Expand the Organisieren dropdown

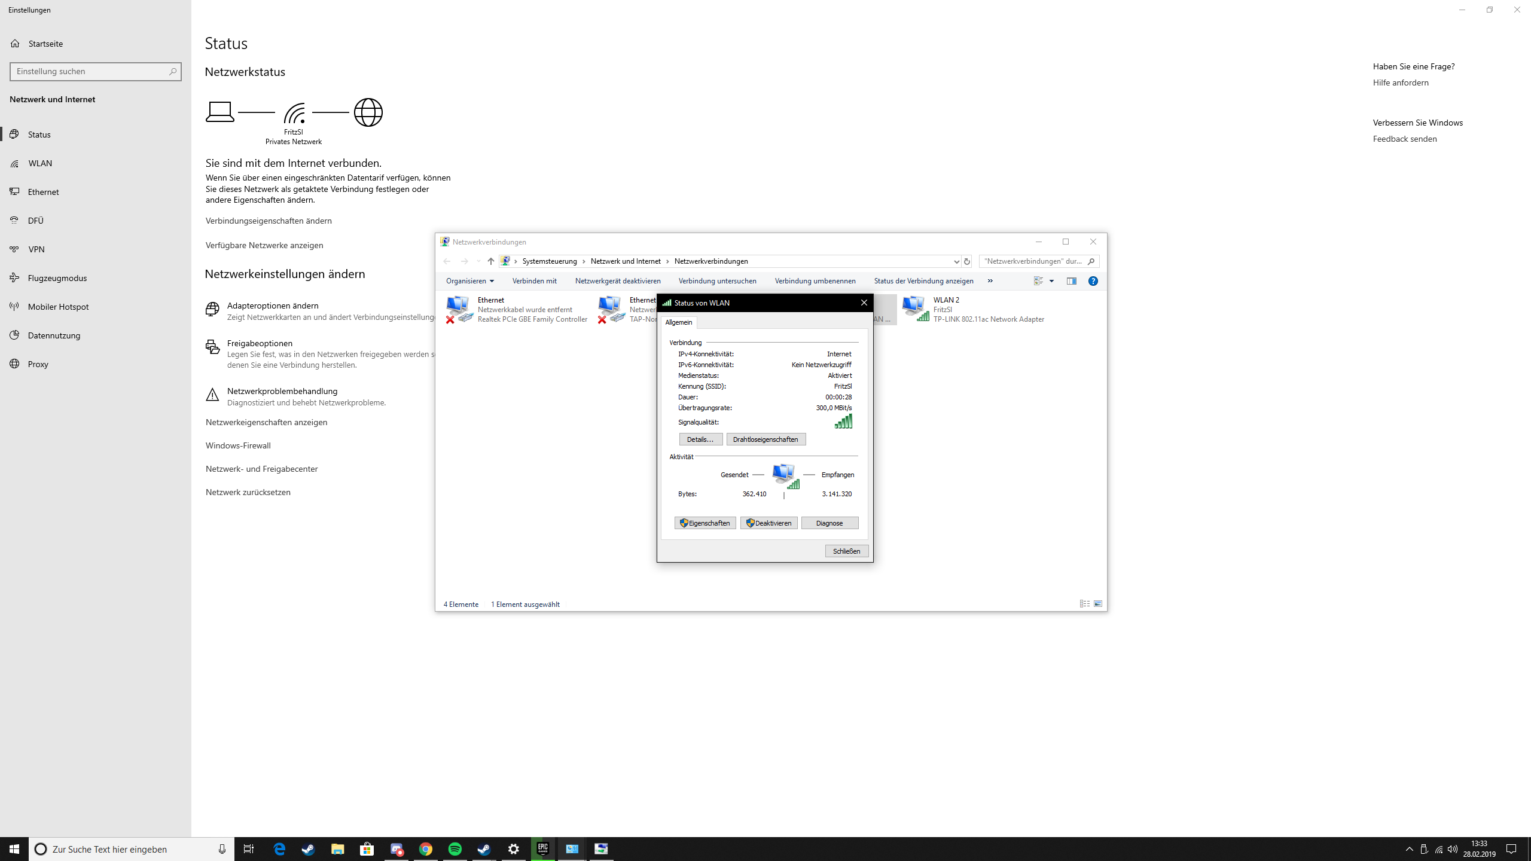tap(469, 280)
